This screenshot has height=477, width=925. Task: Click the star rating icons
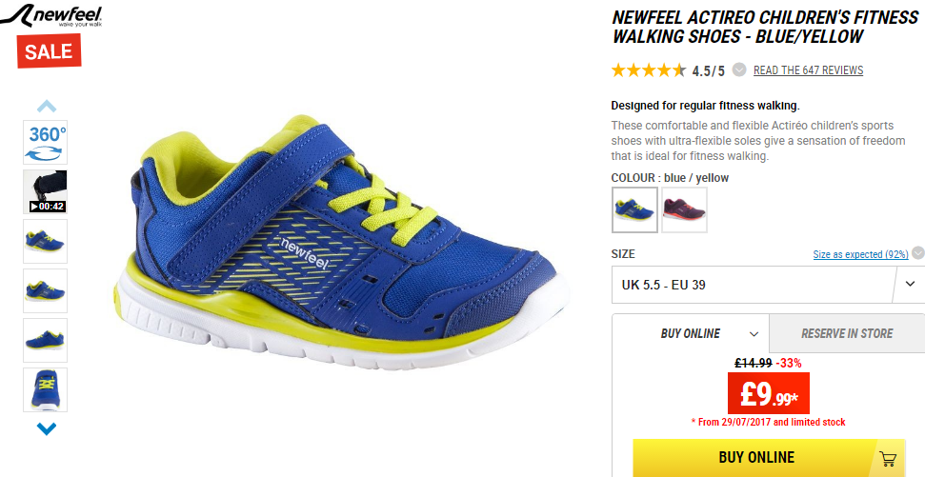(x=649, y=70)
